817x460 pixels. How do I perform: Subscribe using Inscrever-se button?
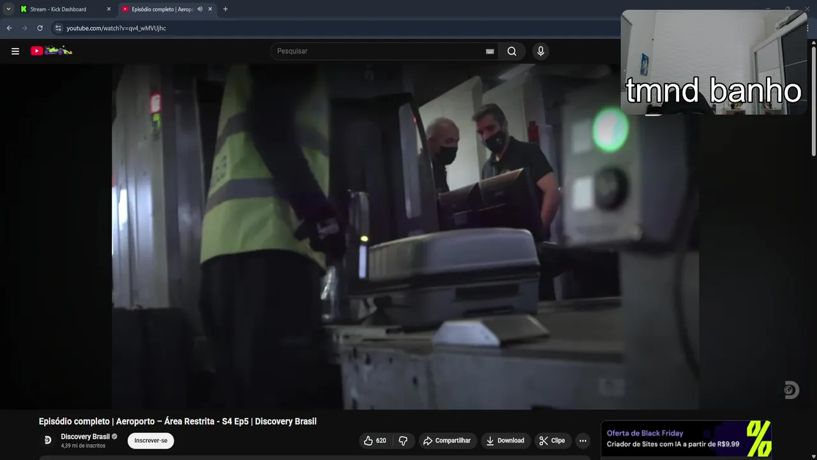coord(151,440)
